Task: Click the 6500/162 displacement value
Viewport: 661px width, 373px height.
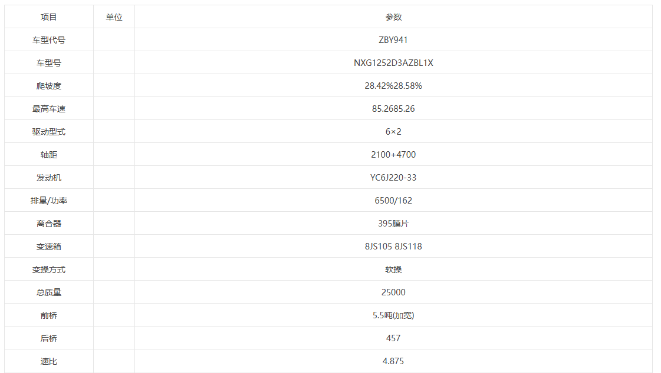Action: [393, 201]
